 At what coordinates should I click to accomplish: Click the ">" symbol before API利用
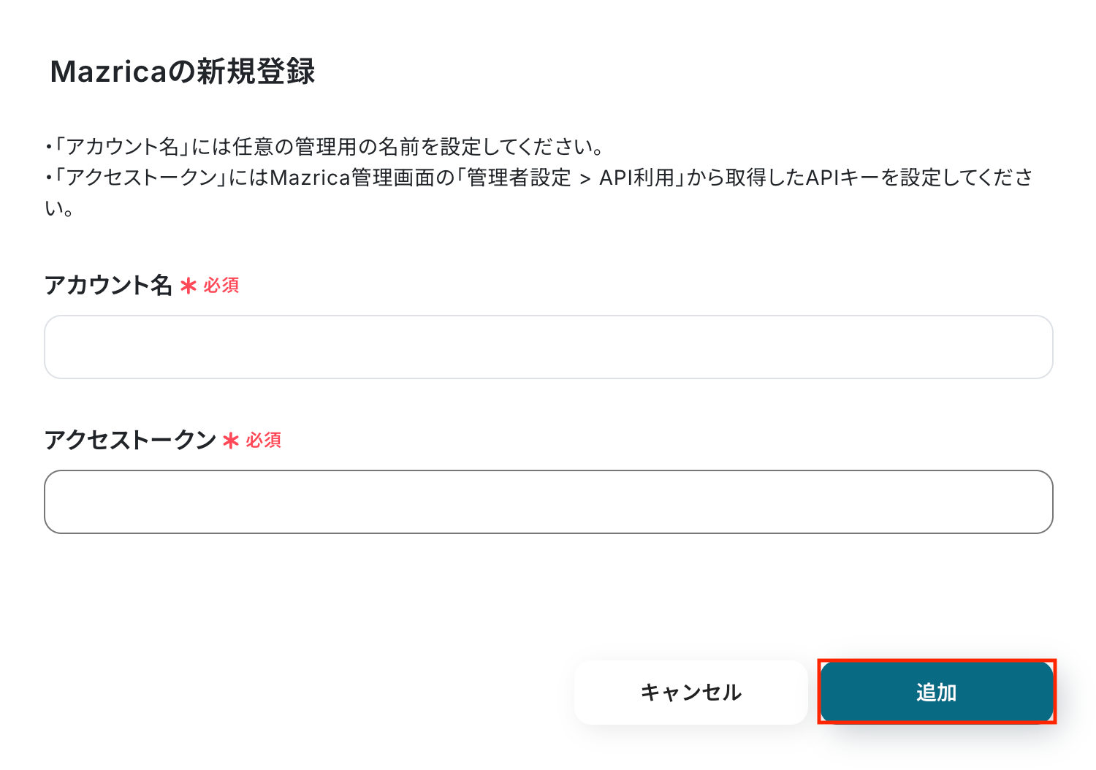(x=585, y=179)
